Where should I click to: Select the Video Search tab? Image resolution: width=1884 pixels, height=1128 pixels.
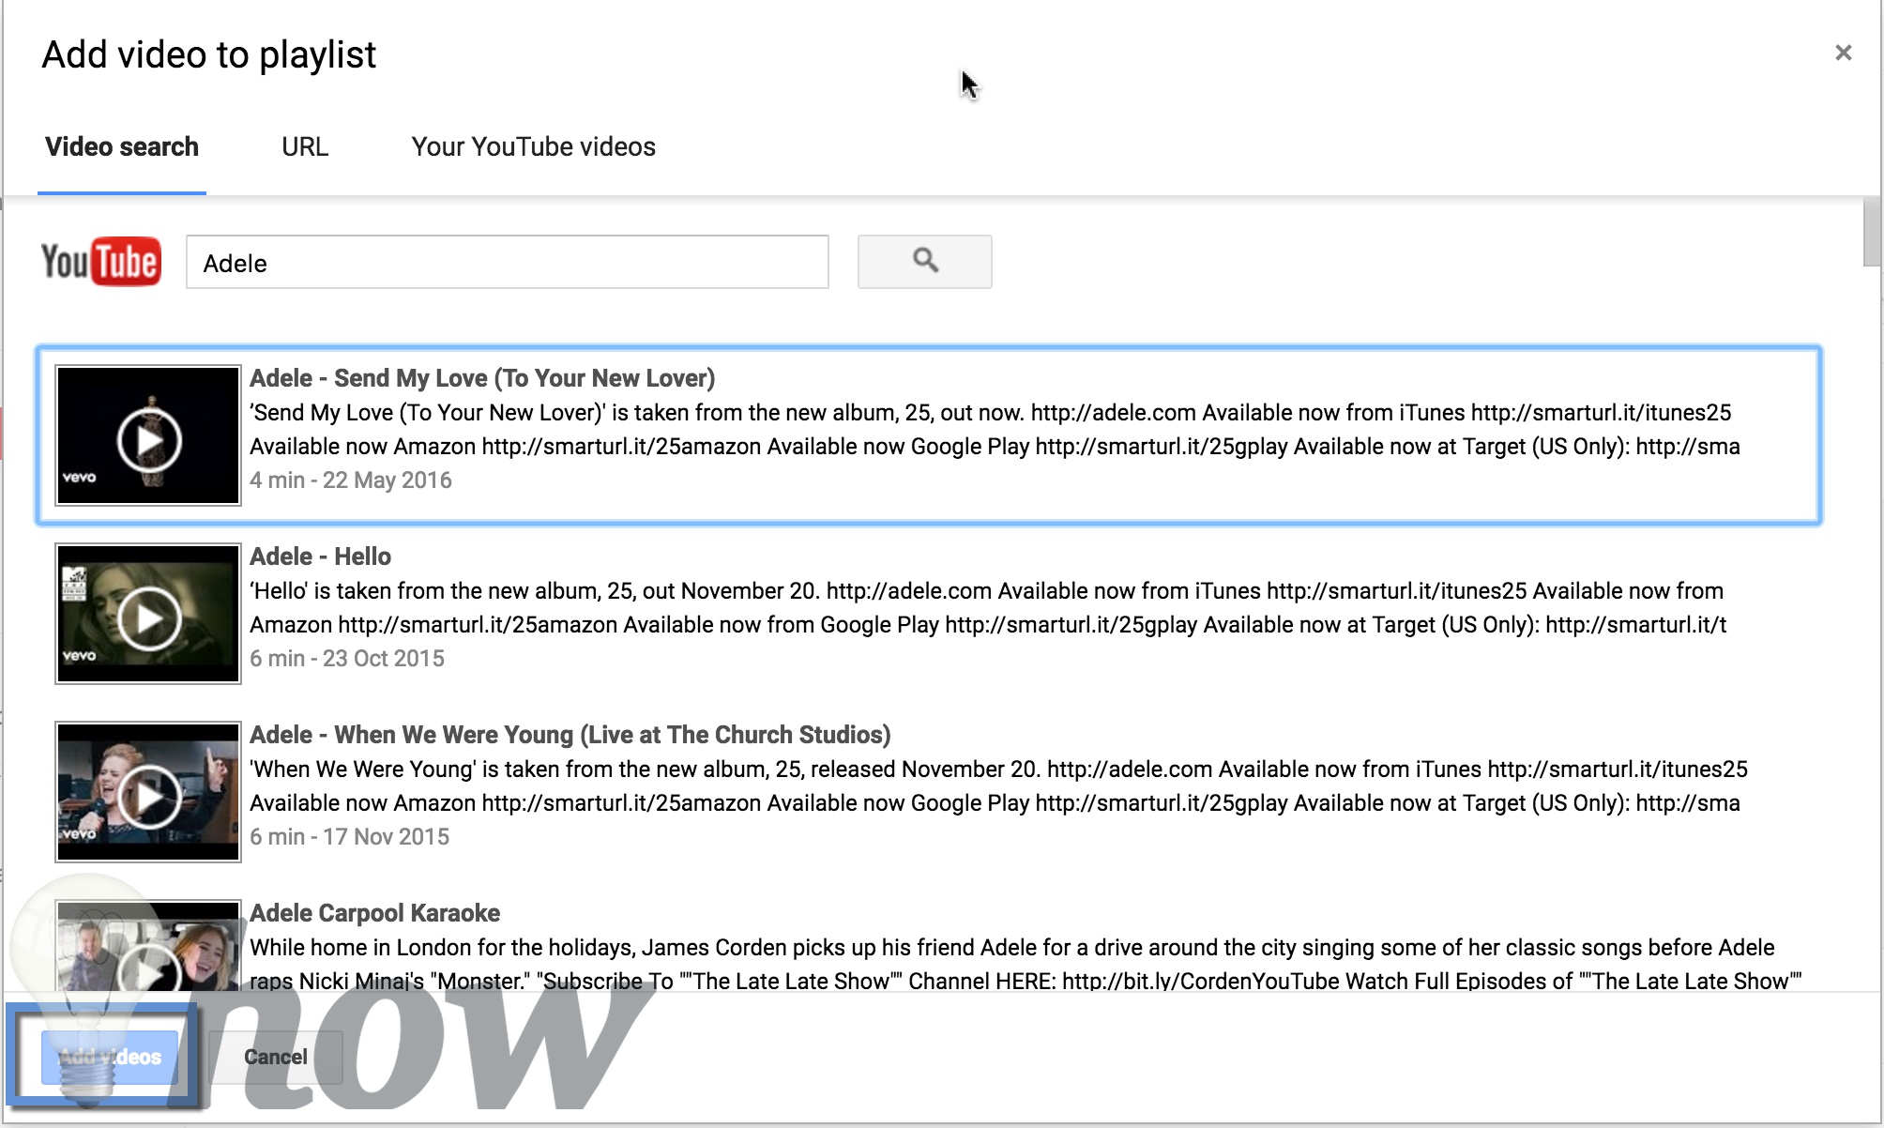pos(122,147)
